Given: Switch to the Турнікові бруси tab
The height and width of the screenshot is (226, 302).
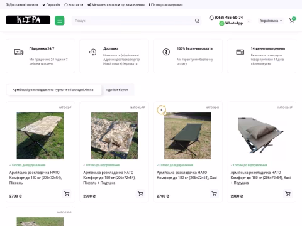Looking at the screenshot, I should (x=117, y=90).
